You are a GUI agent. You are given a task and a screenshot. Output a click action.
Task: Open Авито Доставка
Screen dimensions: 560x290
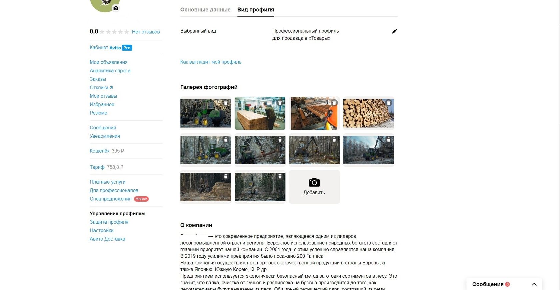(107, 239)
